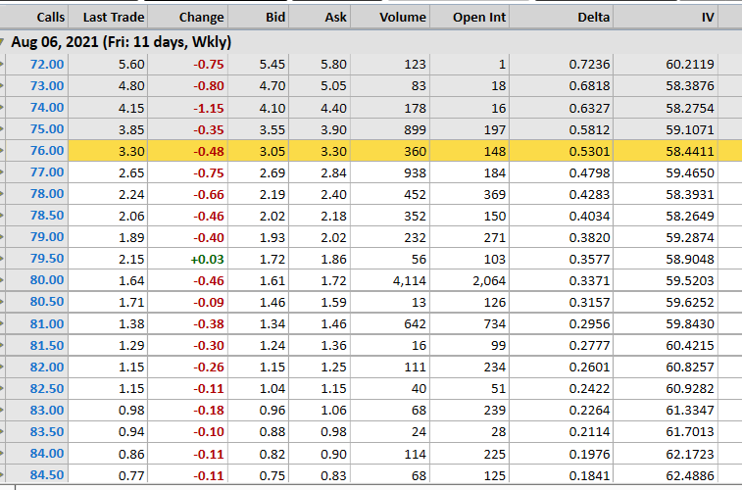Select the 2.15 last trade price
Screen dimensions: 742x490
(131, 259)
